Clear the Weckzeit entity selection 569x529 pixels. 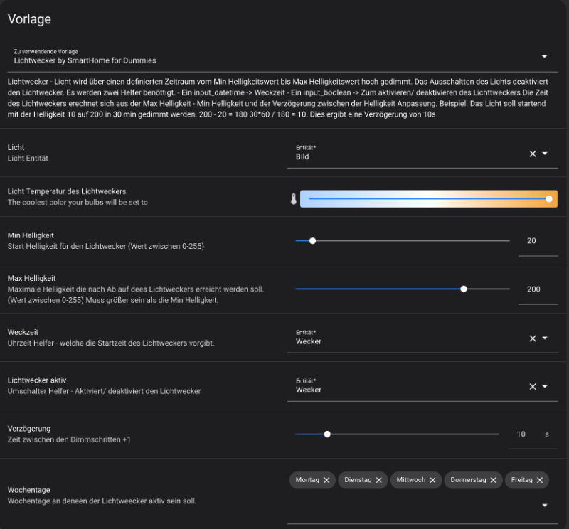pos(533,338)
